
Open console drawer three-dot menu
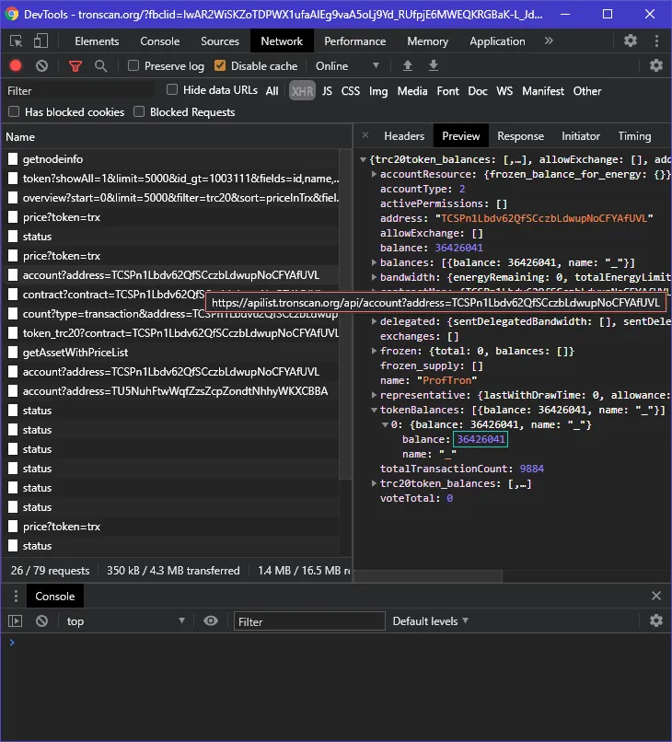(16, 597)
